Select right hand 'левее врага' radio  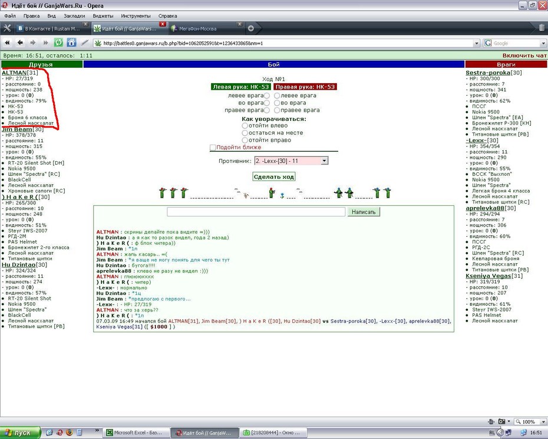(x=277, y=96)
